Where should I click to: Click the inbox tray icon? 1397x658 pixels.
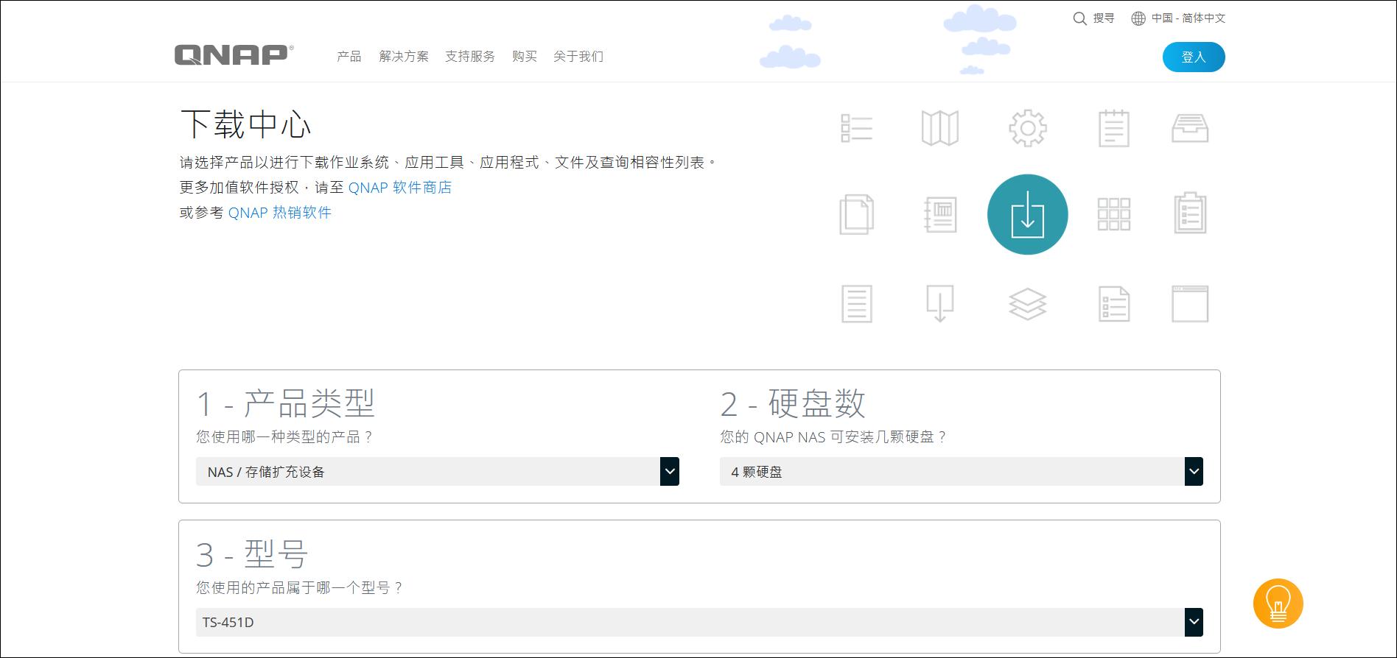[1190, 128]
